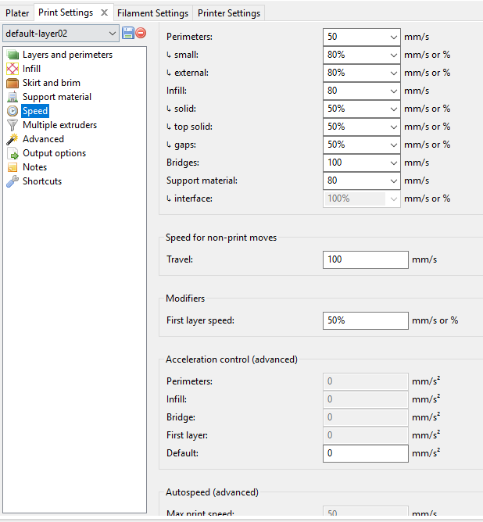The width and height of the screenshot is (483, 522).
Task: Switch to the Printer Settings tab
Action: (228, 13)
